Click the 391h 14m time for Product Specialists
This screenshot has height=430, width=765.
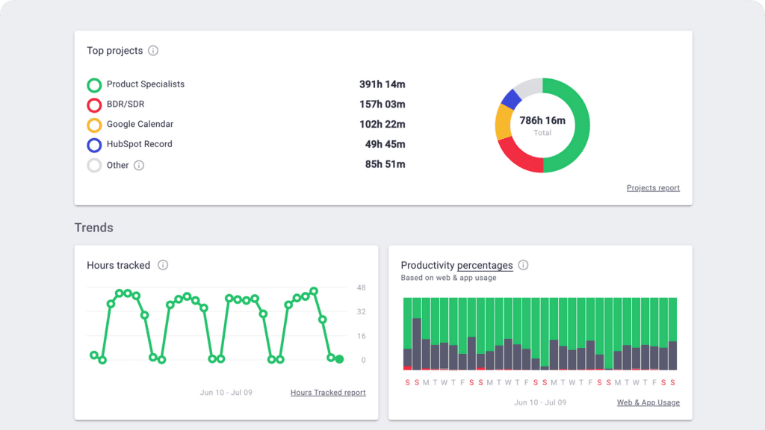[x=382, y=84]
